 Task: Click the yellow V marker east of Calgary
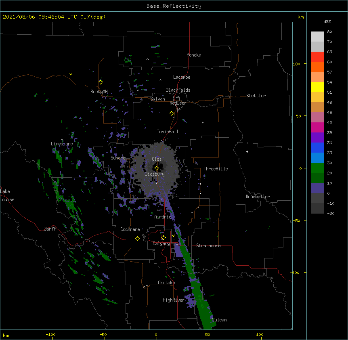pyautogui.click(x=173, y=236)
